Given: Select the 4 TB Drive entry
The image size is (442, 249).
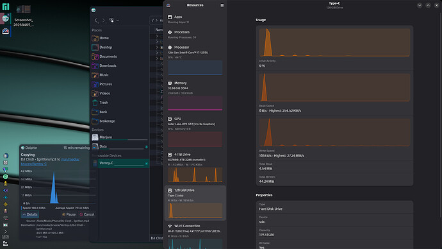Looking at the screenshot, I should 195,167.
